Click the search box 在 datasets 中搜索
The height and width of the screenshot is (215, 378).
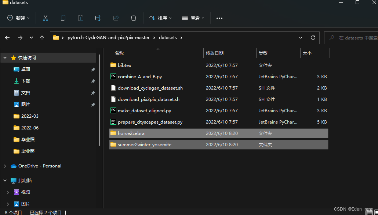tap(352, 37)
